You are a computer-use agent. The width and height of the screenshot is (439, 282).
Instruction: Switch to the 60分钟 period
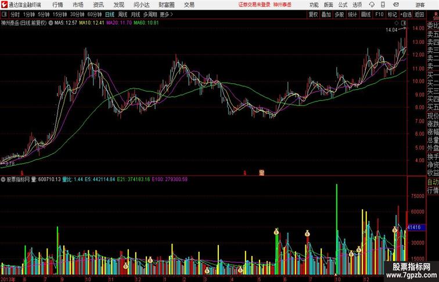pos(95,14)
